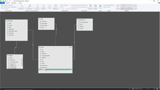The image size is (160, 90).
Task: Select Total Vente measure in Ventes
Action: 44,65
